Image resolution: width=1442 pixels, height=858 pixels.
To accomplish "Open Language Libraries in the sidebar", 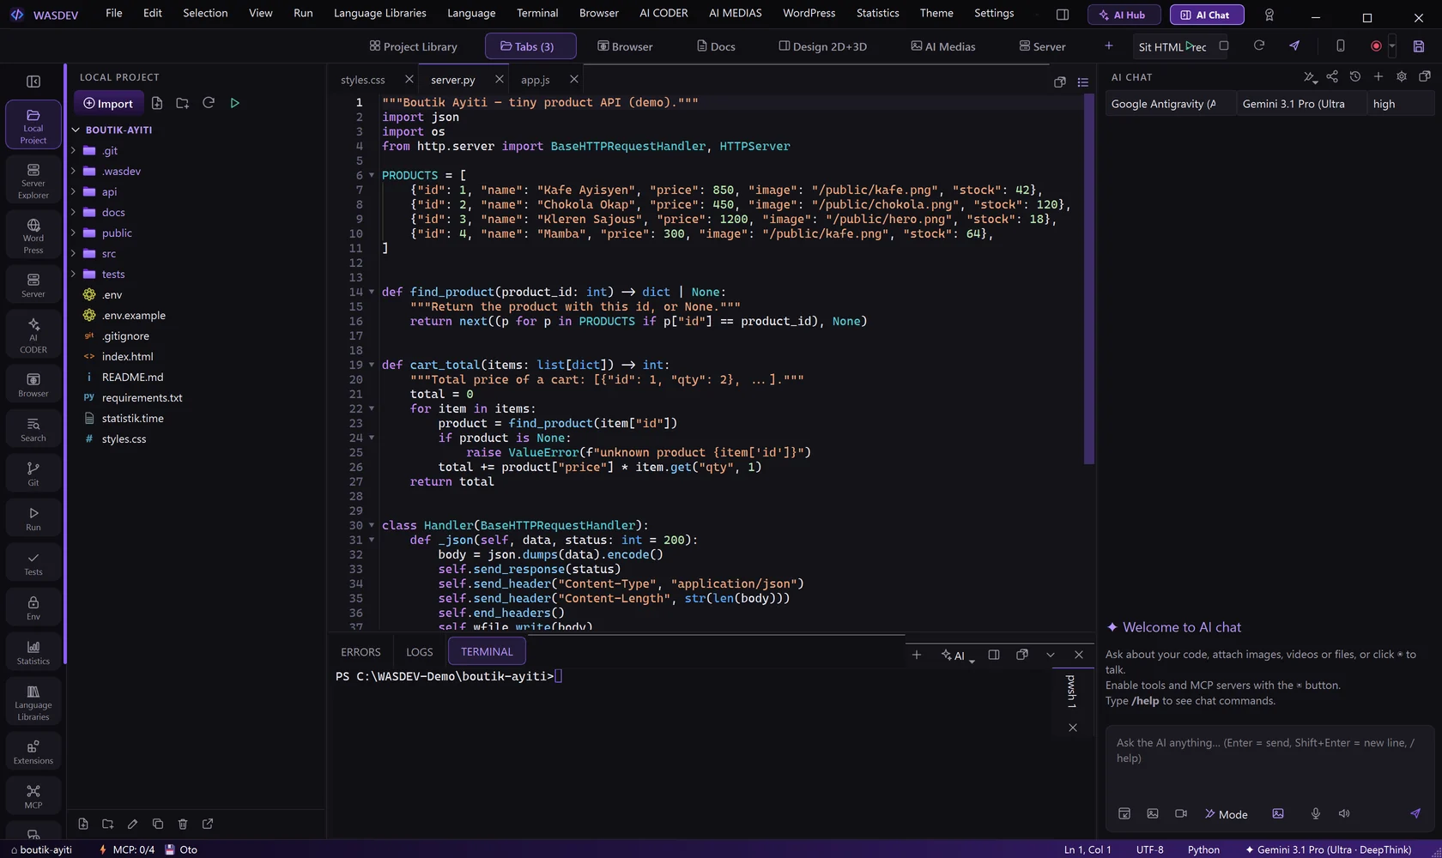I will [x=33, y=702].
